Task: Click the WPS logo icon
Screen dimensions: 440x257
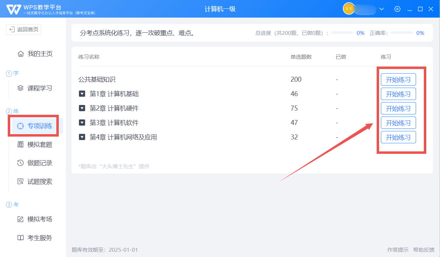Action: pyautogui.click(x=14, y=9)
